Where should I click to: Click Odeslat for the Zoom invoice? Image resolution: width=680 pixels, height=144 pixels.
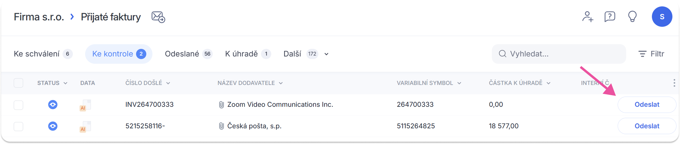[x=647, y=105]
